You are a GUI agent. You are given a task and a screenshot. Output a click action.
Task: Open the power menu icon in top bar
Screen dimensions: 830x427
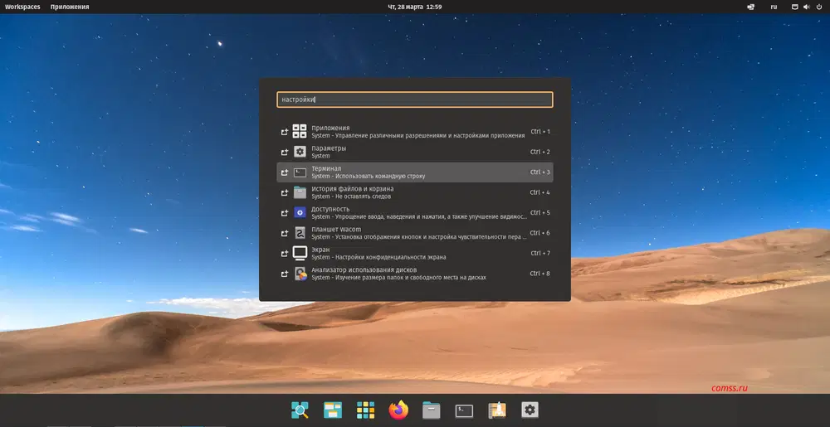tap(818, 7)
